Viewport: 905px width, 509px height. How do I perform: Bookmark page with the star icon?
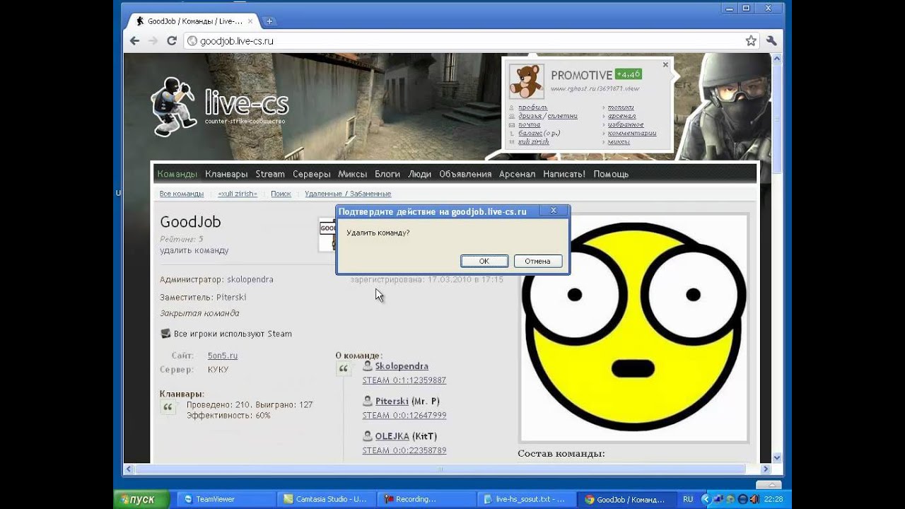tap(751, 41)
